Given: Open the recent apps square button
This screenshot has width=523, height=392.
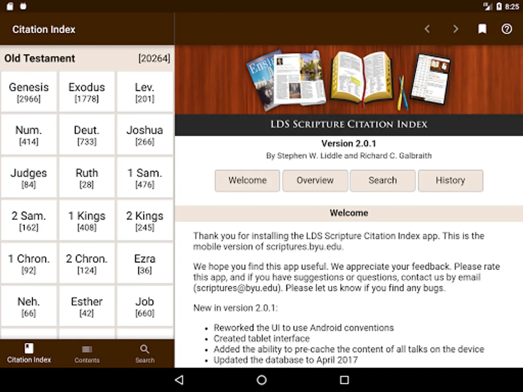Looking at the screenshot, I should pos(344,380).
